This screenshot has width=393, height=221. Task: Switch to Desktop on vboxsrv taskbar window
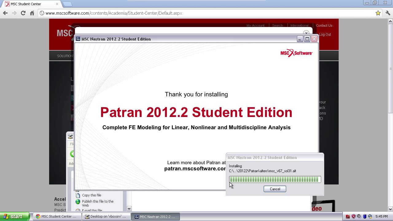tap(107, 216)
